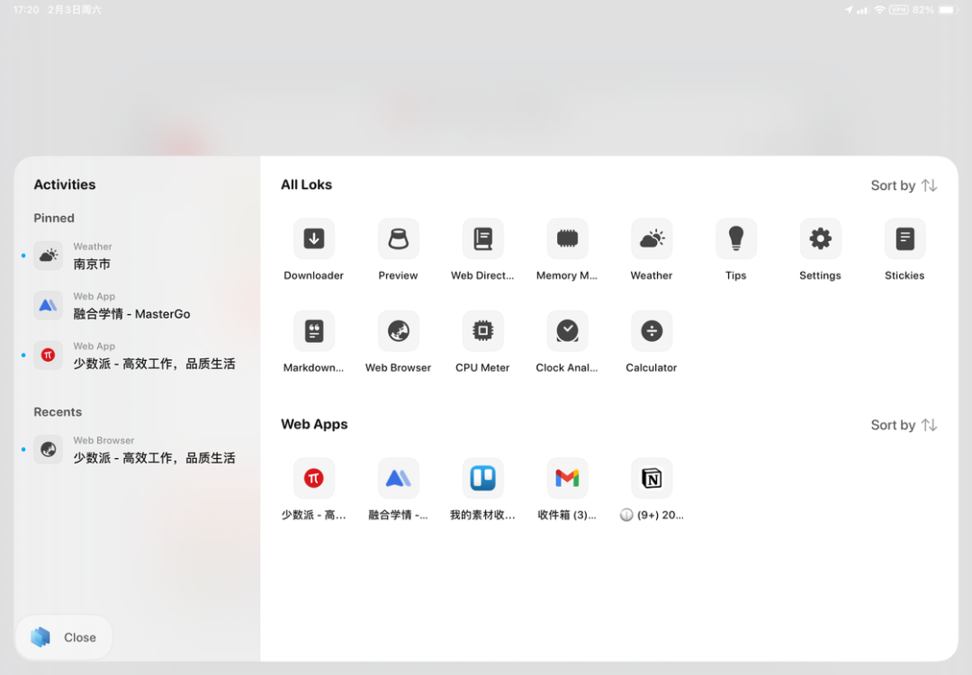The width and height of the screenshot is (972, 675).
Task: Open the Tips lightbulb icon
Action: pyautogui.click(x=735, y=239)
